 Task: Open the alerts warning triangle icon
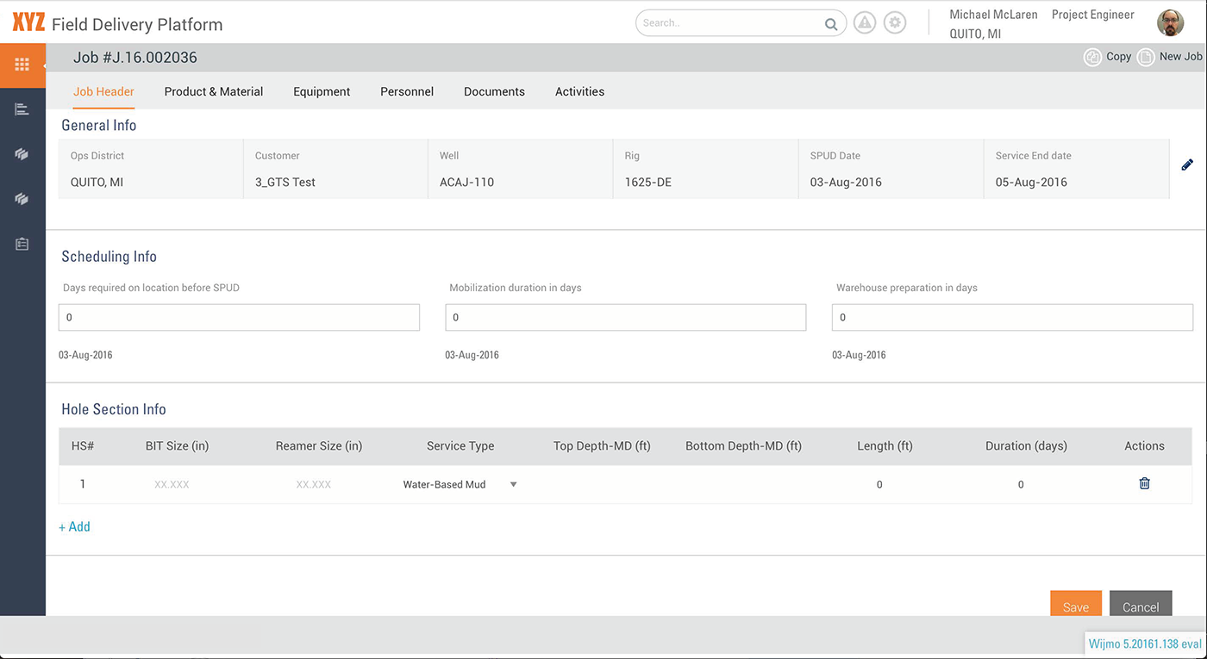(x=865, y=23)
